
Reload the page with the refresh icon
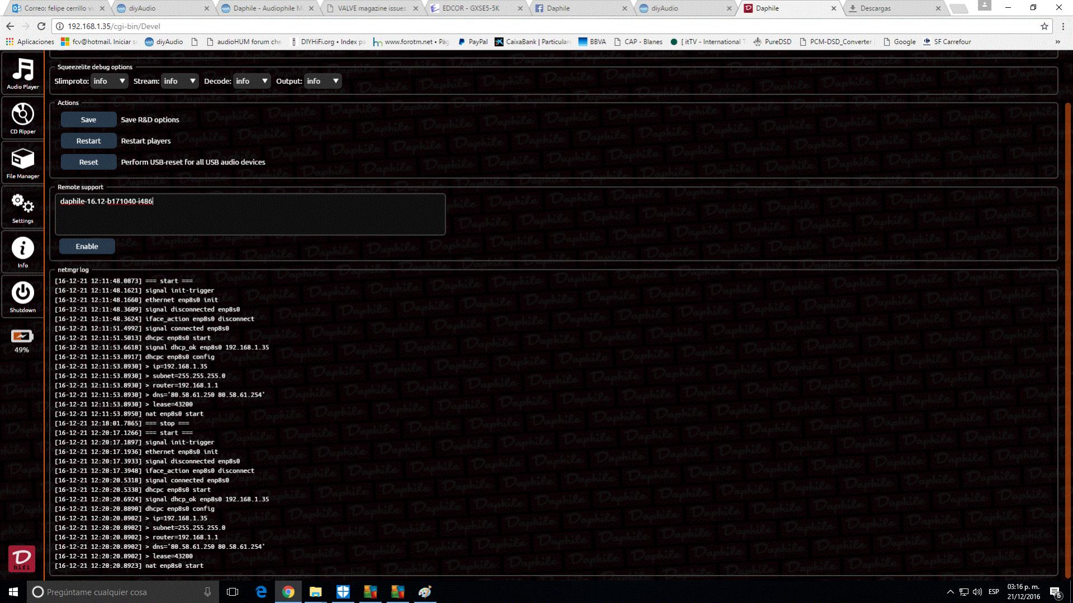click(x=41, y=26)
